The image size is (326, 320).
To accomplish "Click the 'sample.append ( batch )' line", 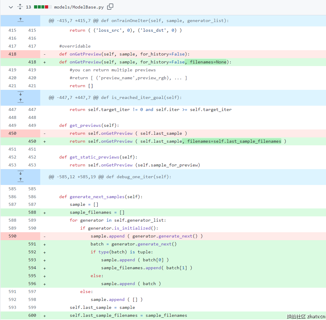I will click(131, 284).
